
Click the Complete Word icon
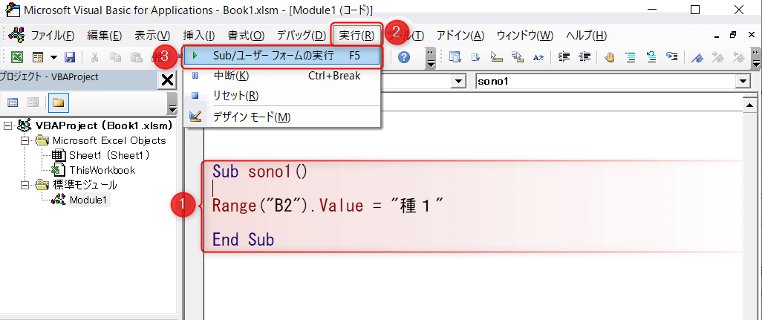538,57
